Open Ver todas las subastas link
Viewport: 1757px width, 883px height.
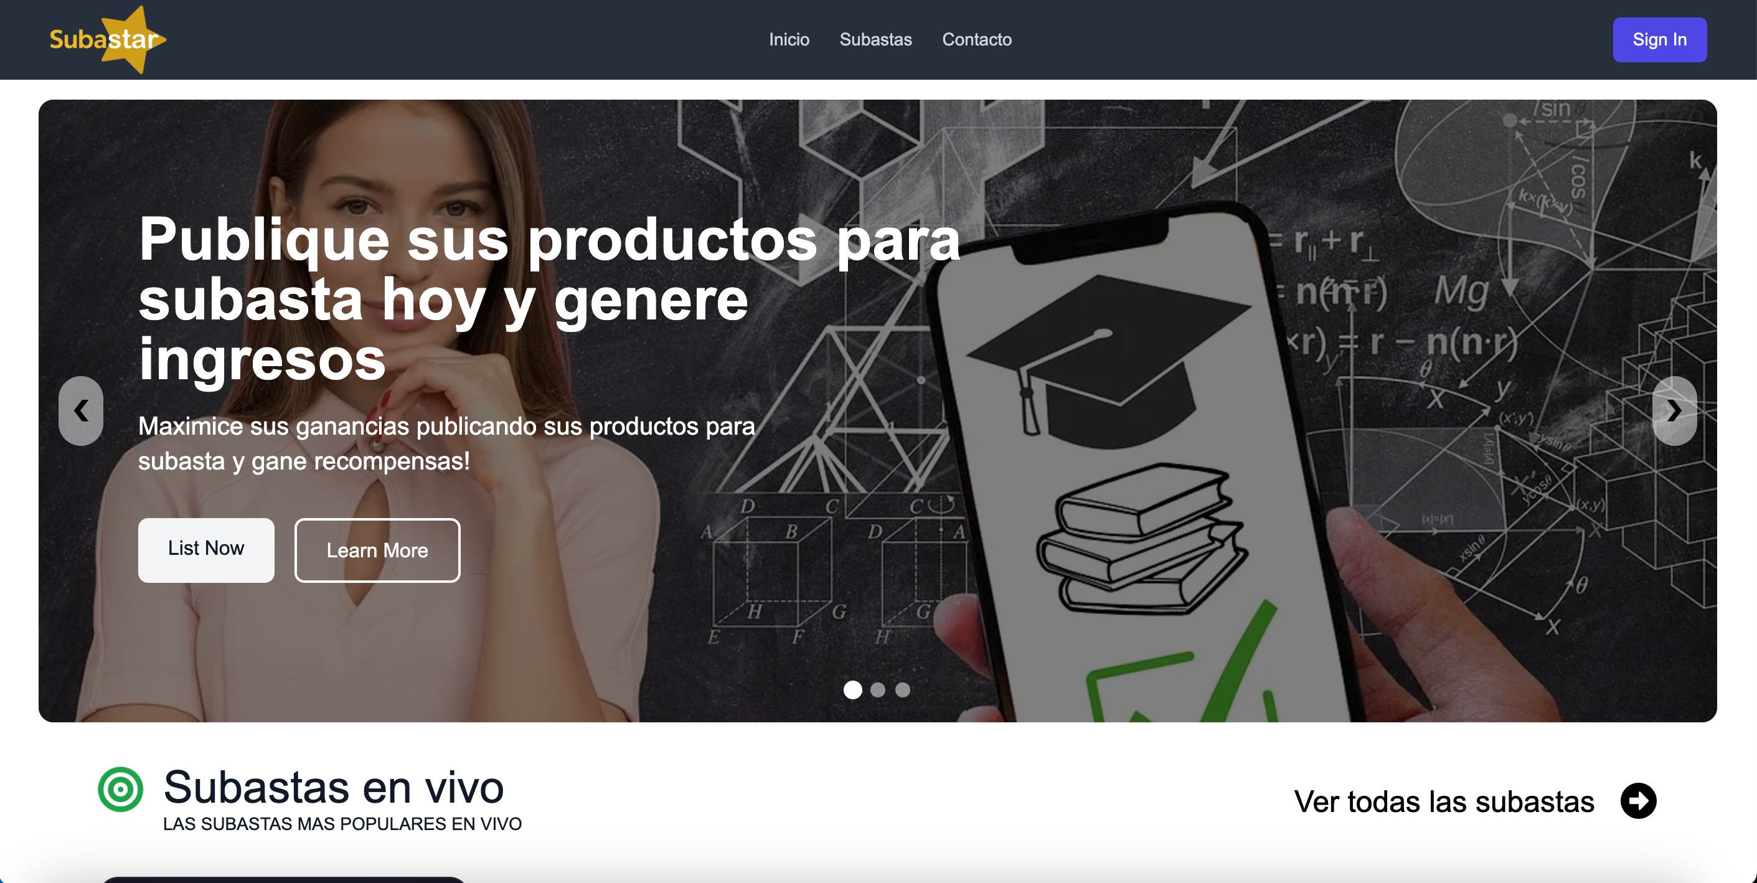(1444, 801)
